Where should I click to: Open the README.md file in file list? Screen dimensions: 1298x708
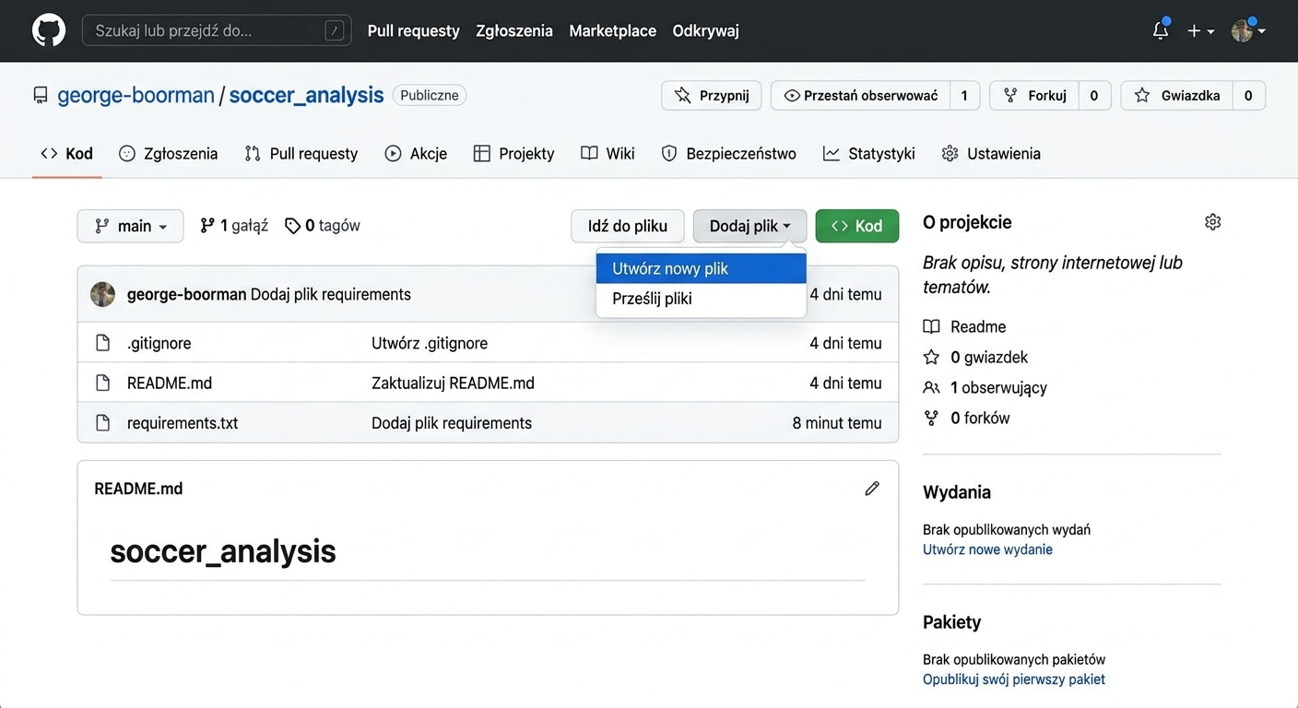coord(170,383)
